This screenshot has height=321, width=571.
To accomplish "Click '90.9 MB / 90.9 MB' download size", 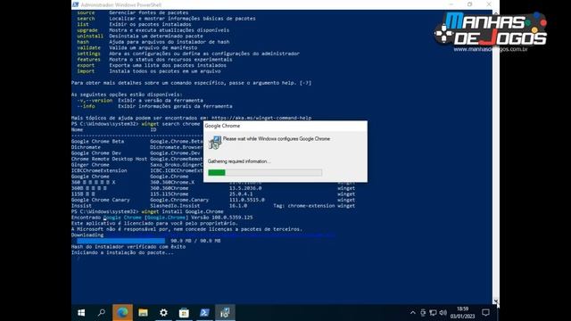I will pos(195,241).
